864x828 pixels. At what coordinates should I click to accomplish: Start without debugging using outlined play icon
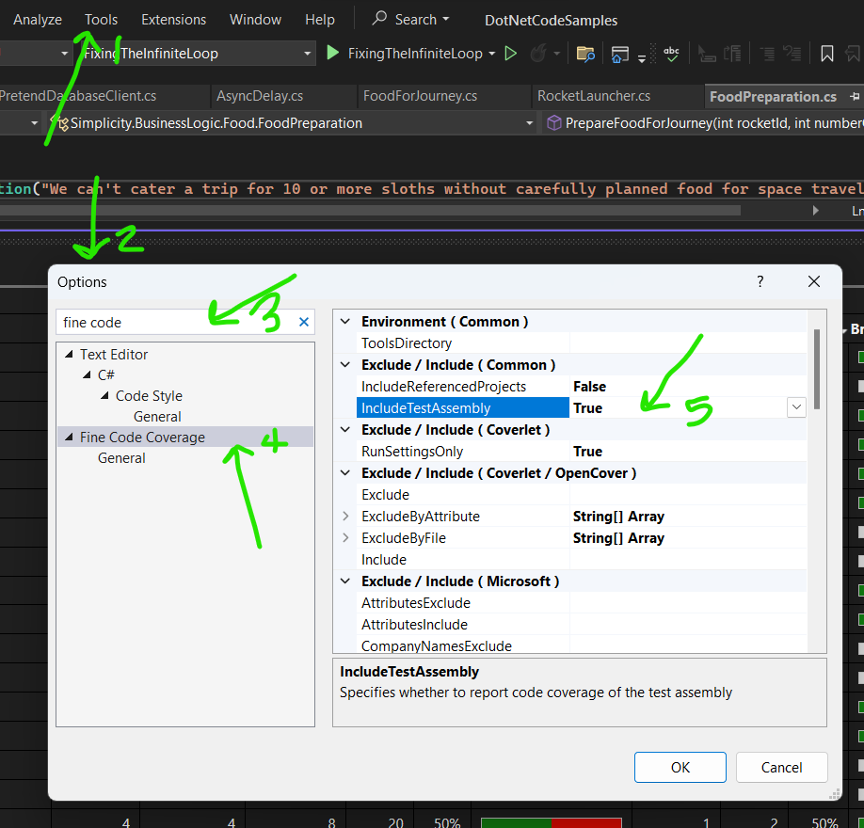pos(511,54)
